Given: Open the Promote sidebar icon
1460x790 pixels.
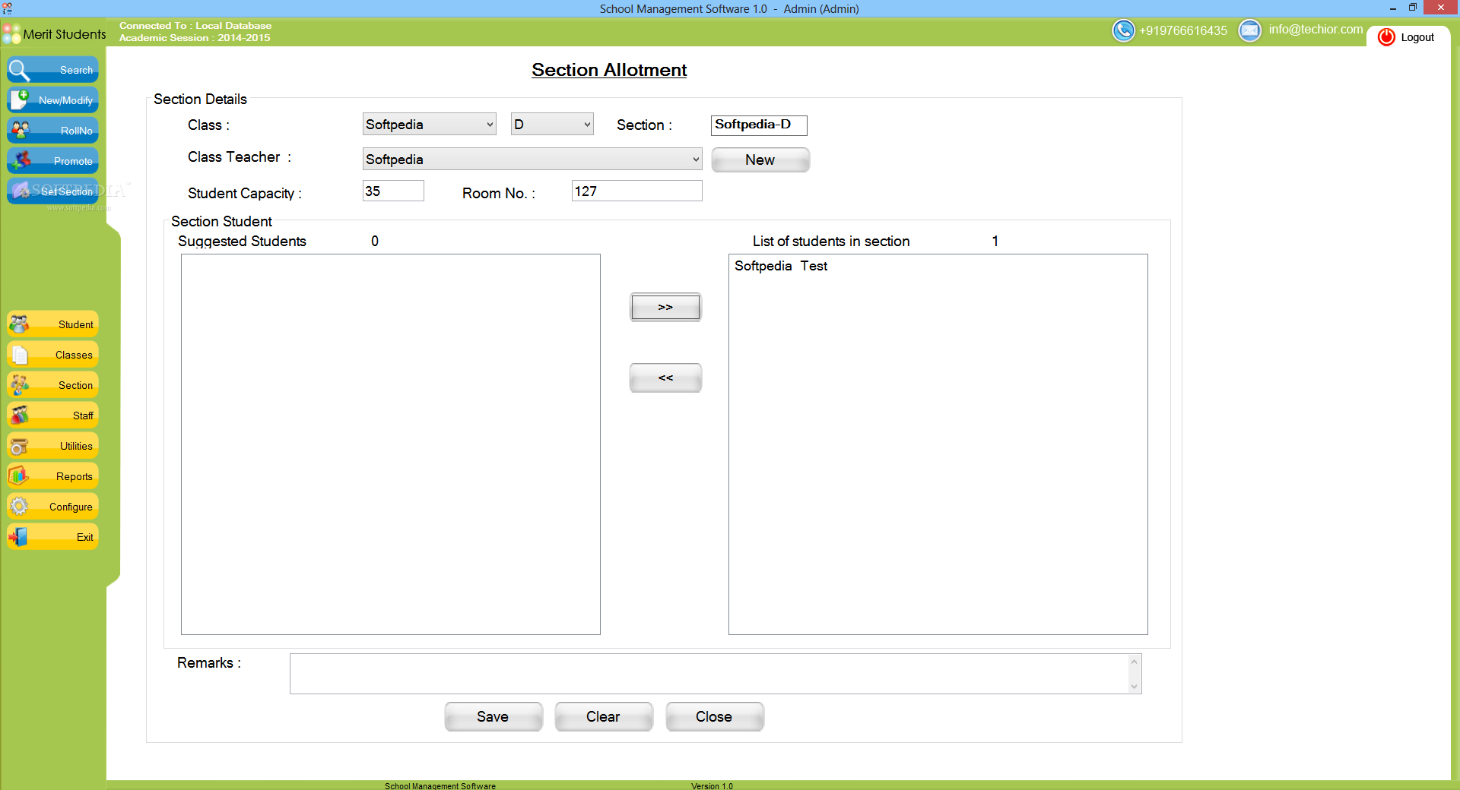Looking at the screenshot, I should [x=21, y=160].
